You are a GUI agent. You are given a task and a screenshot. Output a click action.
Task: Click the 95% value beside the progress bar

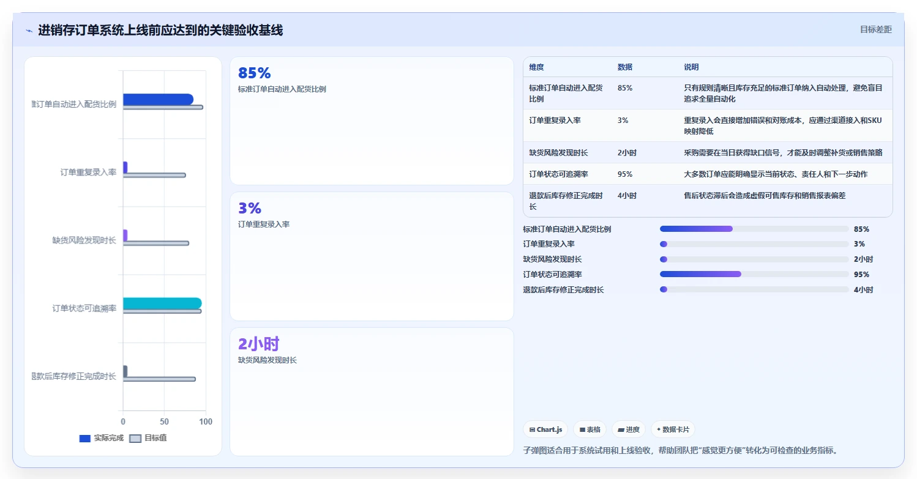tap(861, 275)
